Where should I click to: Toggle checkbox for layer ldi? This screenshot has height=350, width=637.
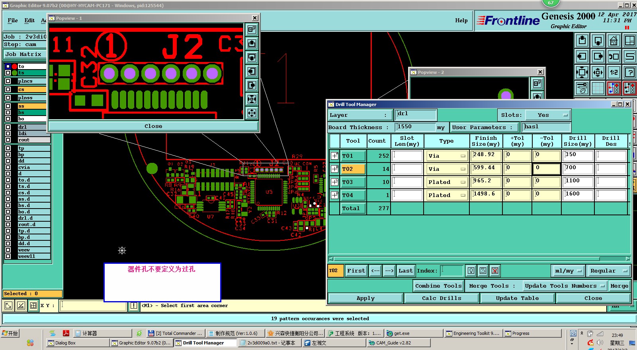click(8, 133)
